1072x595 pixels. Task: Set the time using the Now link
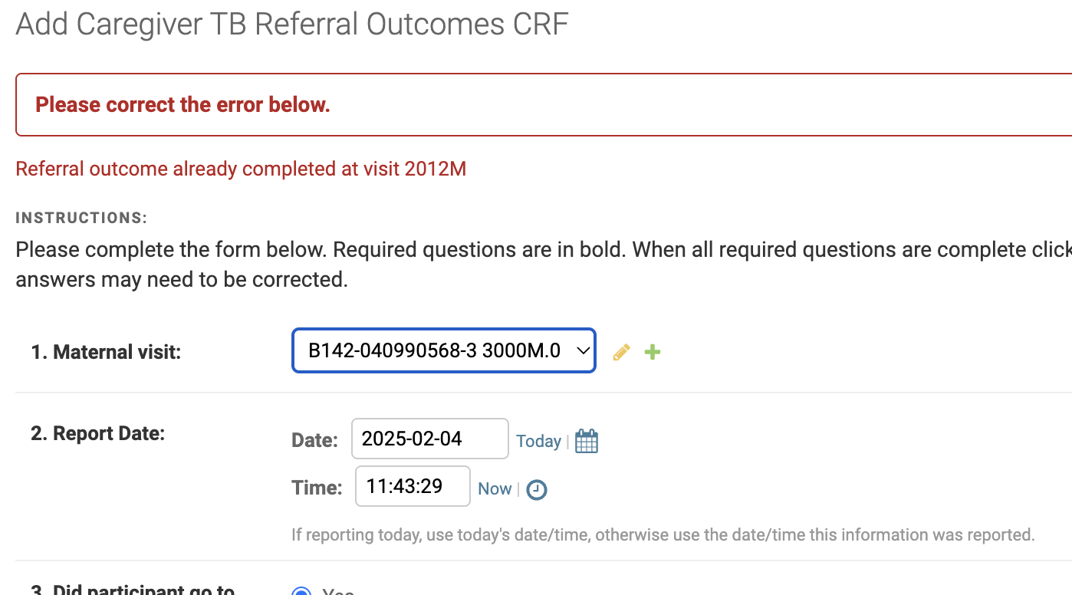[495, 488]
